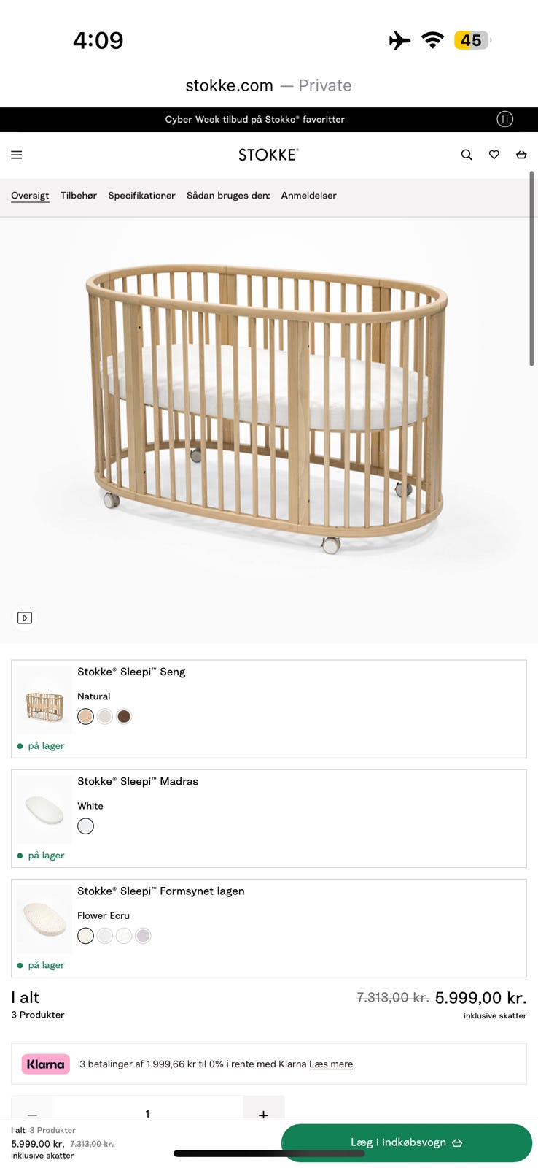Pause the Cyber Week banner
This screenshot has width=538, height=1168.
pos(504,119)
